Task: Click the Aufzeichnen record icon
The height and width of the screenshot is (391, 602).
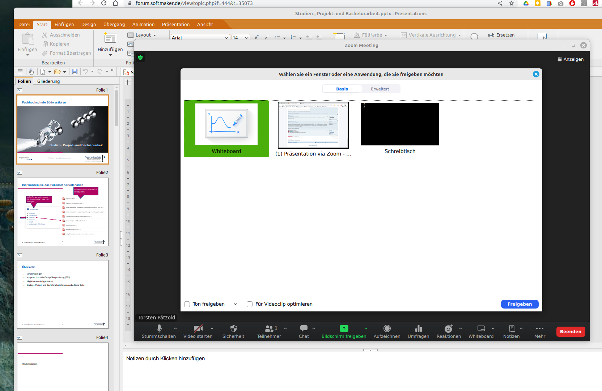Action: tap(387, 328)
